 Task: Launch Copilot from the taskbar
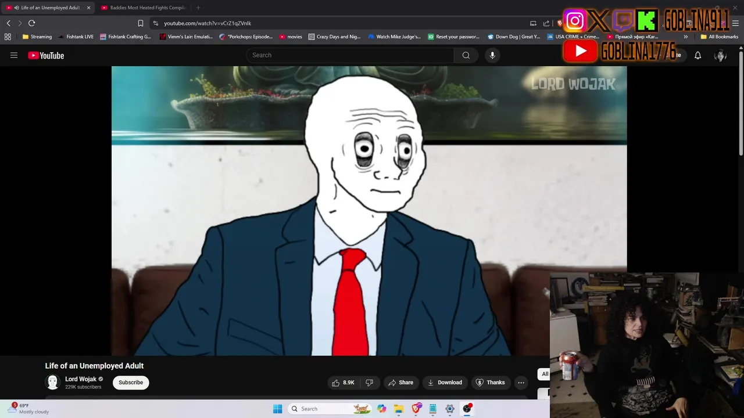(x=381, y=409)
